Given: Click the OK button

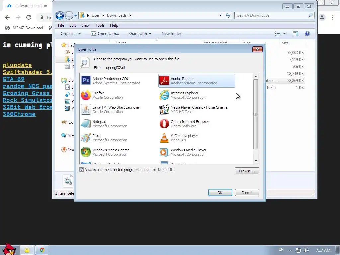Looking at the screenshot, I should click(220, 192).
